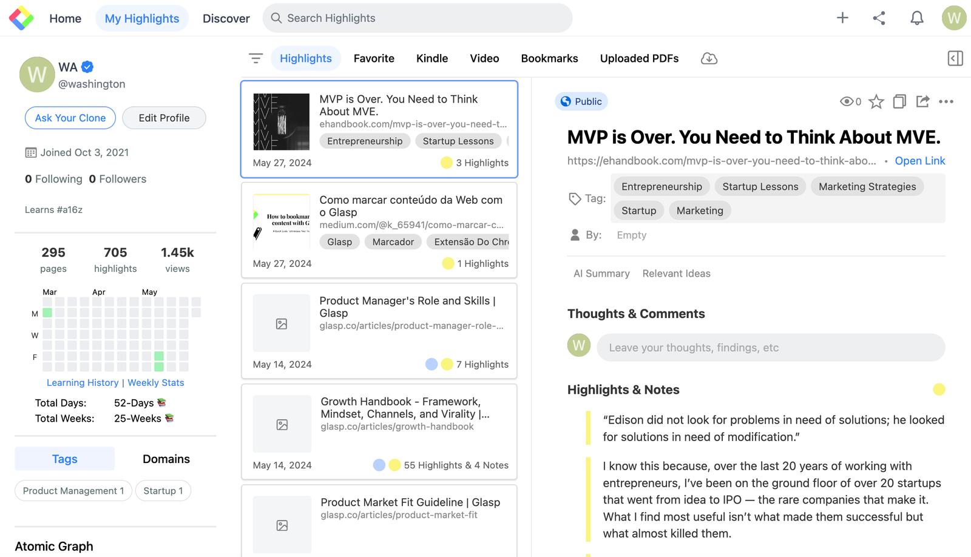Click the Startup Lessons tag in detail panel
Screen dimensions: 971x557
[760, 186]
